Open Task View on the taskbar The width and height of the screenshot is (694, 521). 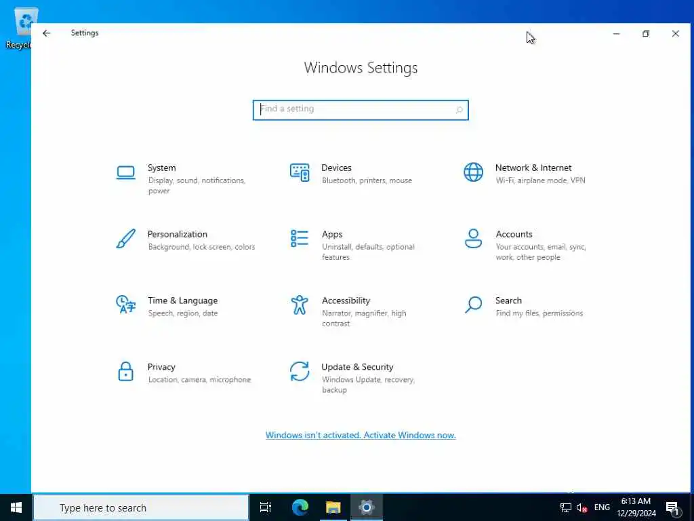tap(266, 507)
